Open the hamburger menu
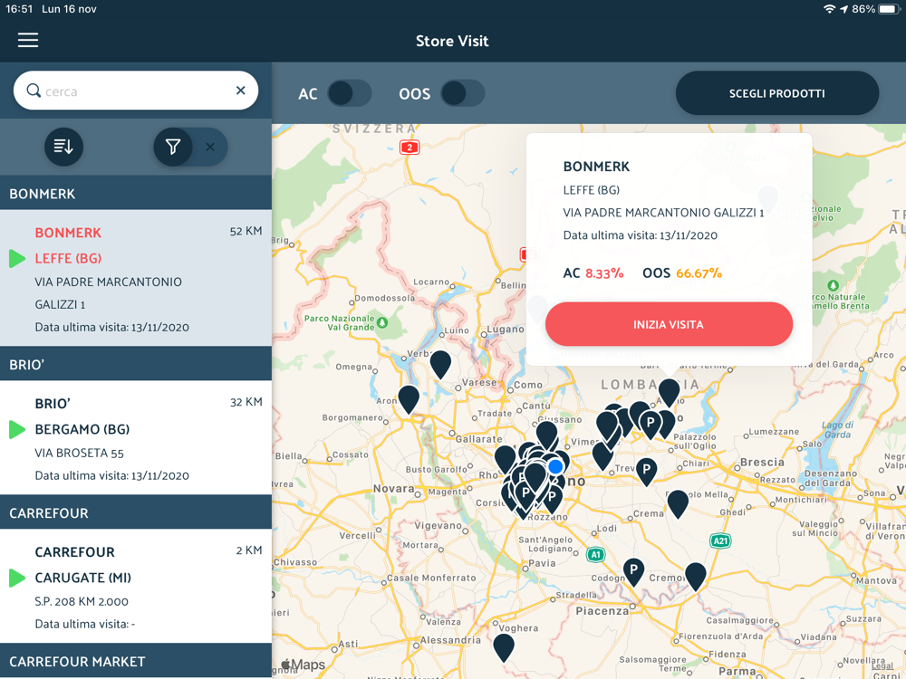This screenshot has height=679, width=906. pyautogui.click(x=28, y=40)
